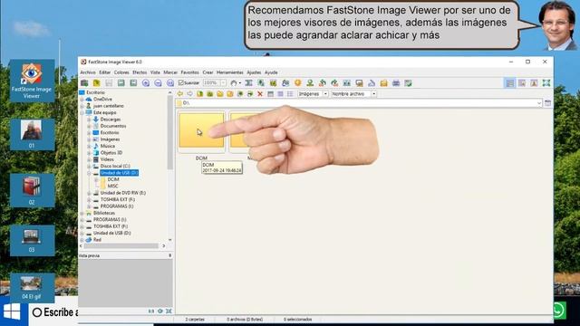Expand the OneDrive tree node
Image resolution: width=580 pixels, height=326 pixels.
coord(82,100)
